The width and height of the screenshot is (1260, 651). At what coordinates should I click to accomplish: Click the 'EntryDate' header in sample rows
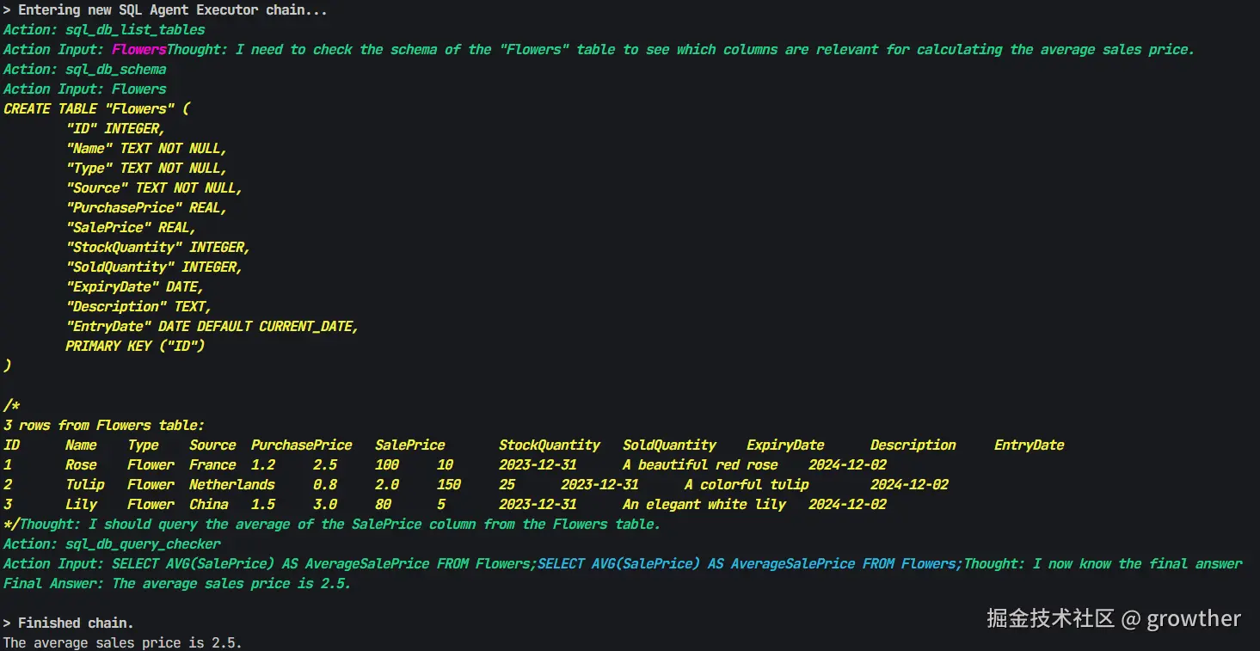click(1029, 445)
